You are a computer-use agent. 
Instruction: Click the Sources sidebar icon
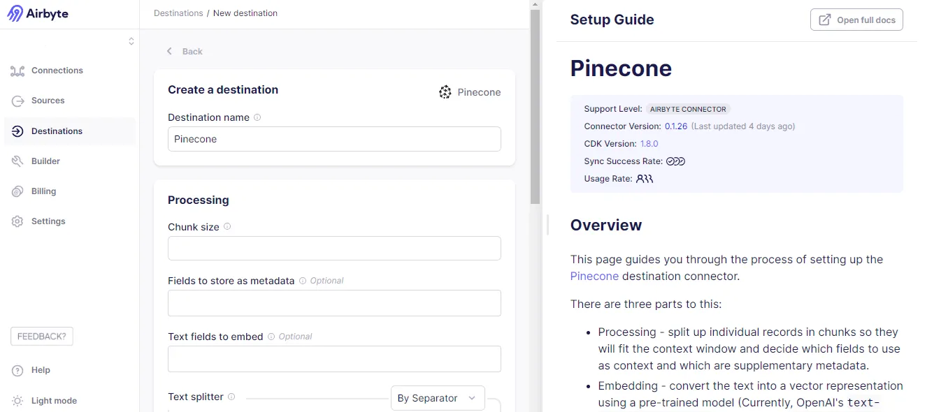(17, 101)
